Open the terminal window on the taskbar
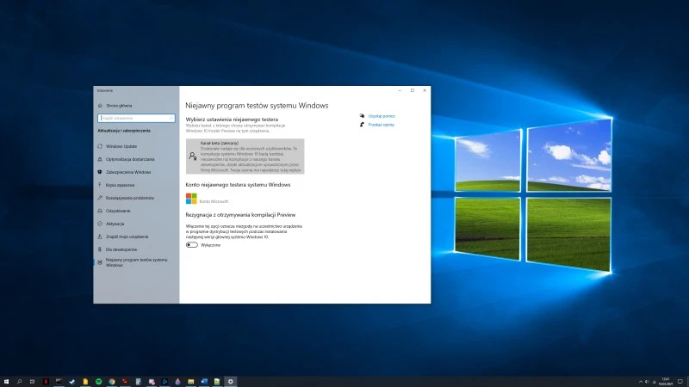689x387 pixels. 59,382
